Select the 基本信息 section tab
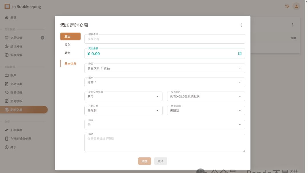 coord(70,64)
